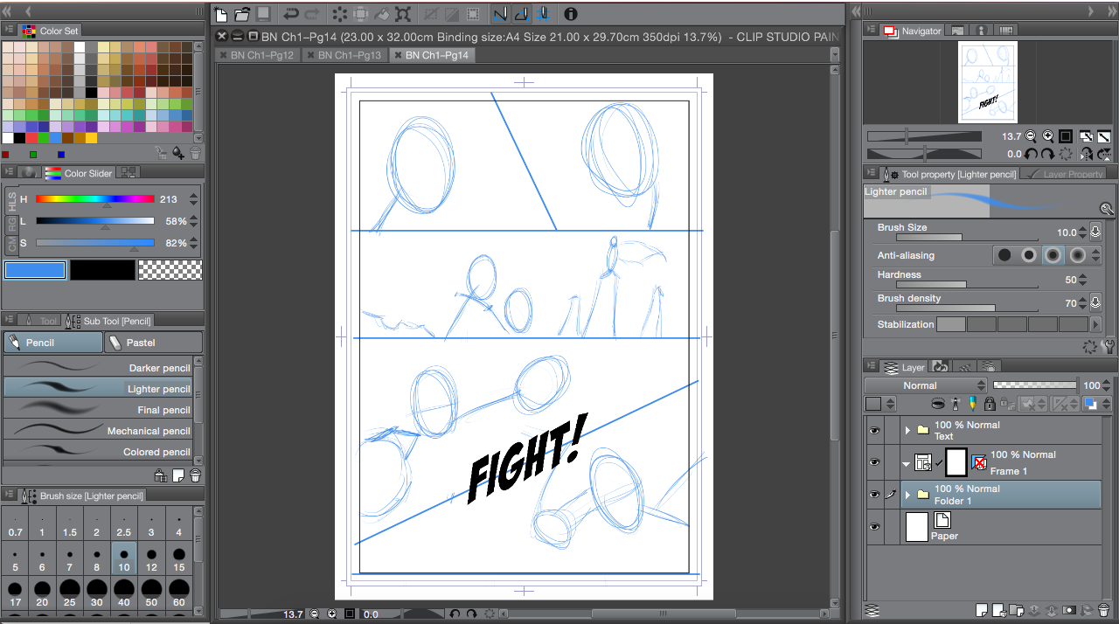Viewport: 1119px width, 624px height.
Task: Open the Pastel sub tool tab
Action: [153, 343]
